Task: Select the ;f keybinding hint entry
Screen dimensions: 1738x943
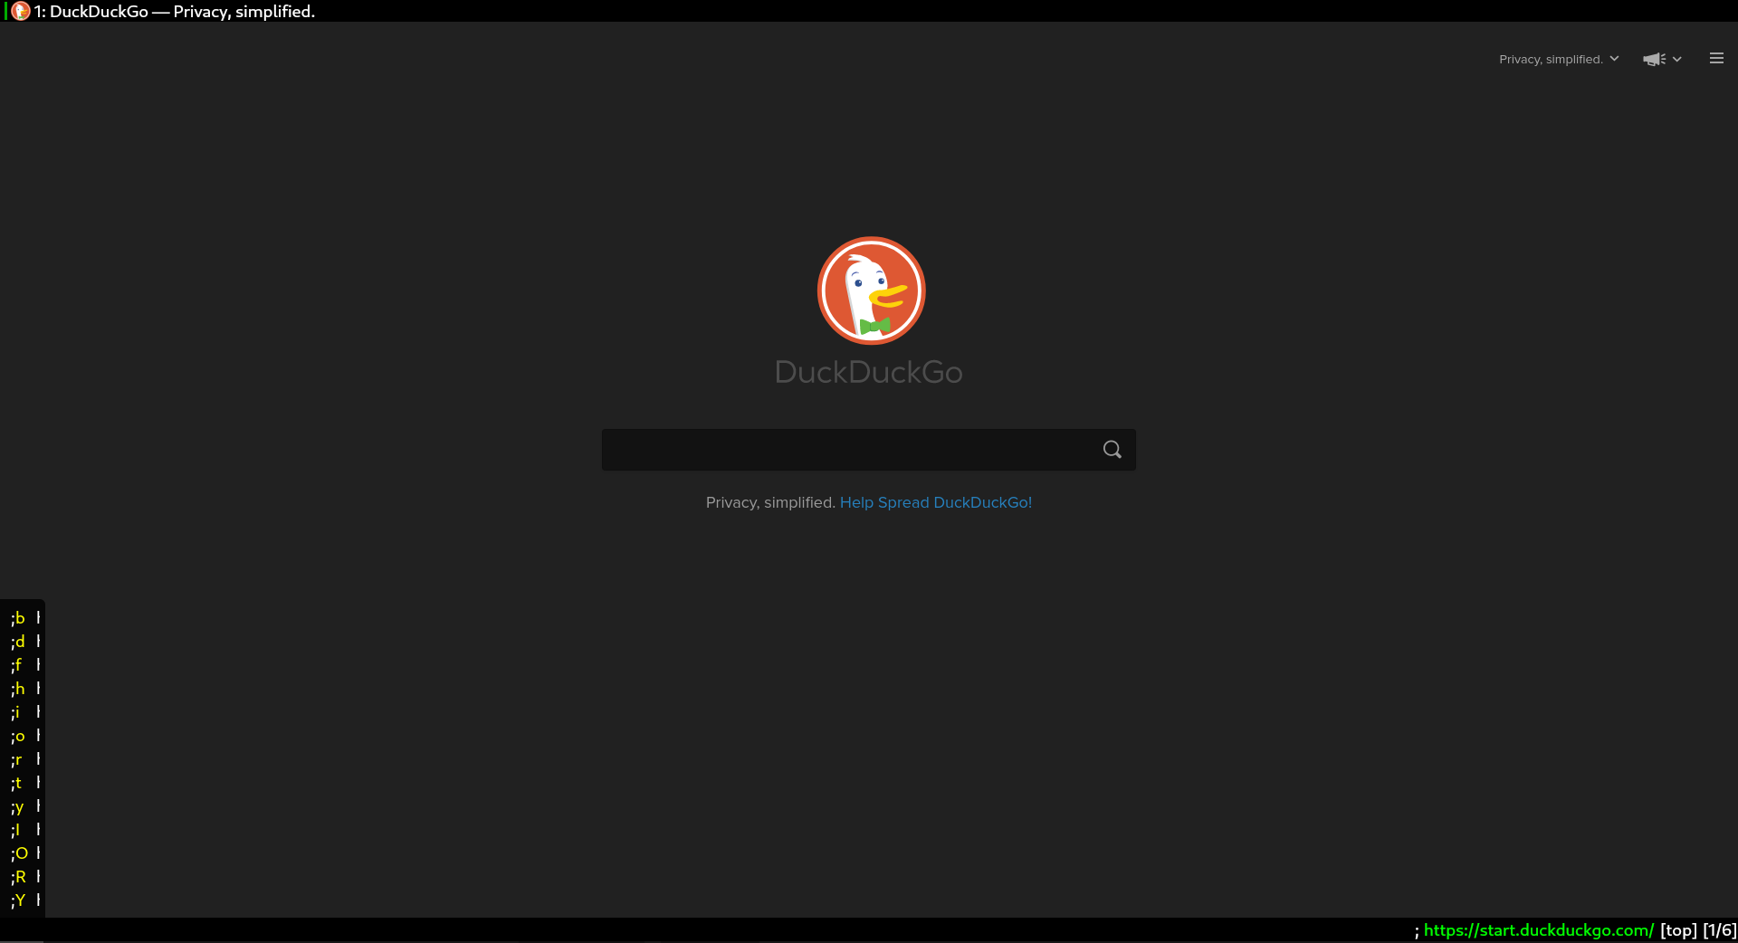Action: point(25,664)
